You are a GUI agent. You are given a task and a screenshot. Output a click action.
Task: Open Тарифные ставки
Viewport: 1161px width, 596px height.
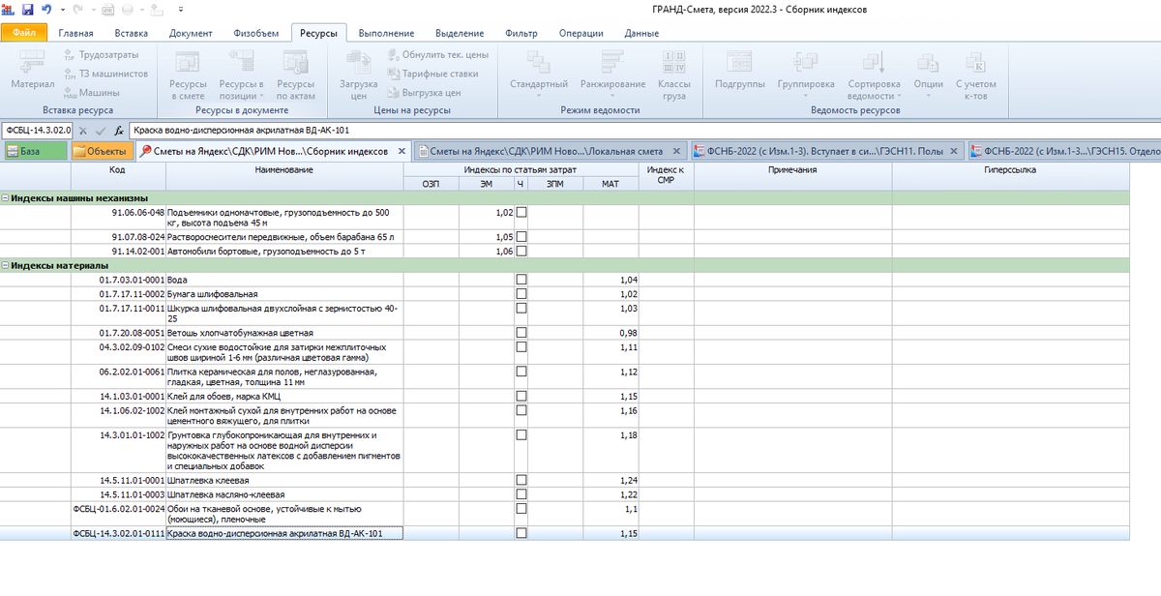pos(432,74)
